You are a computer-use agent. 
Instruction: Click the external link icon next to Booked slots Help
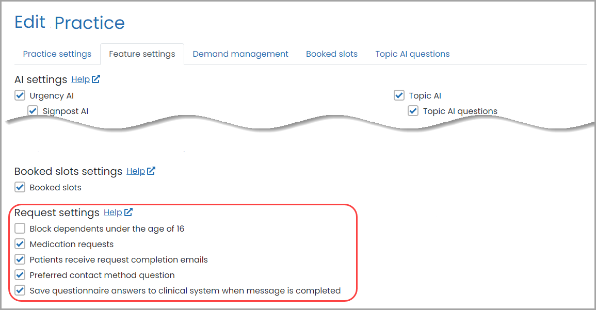click(x=152, y=171)
